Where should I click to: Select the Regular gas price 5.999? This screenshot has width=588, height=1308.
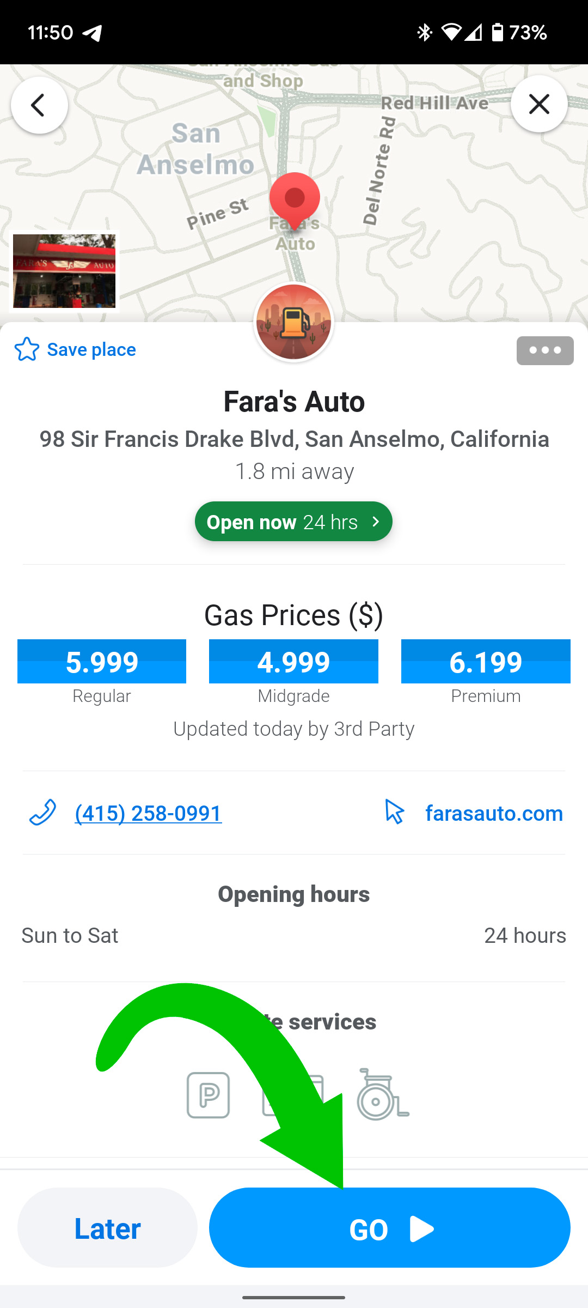pos(102,661)
